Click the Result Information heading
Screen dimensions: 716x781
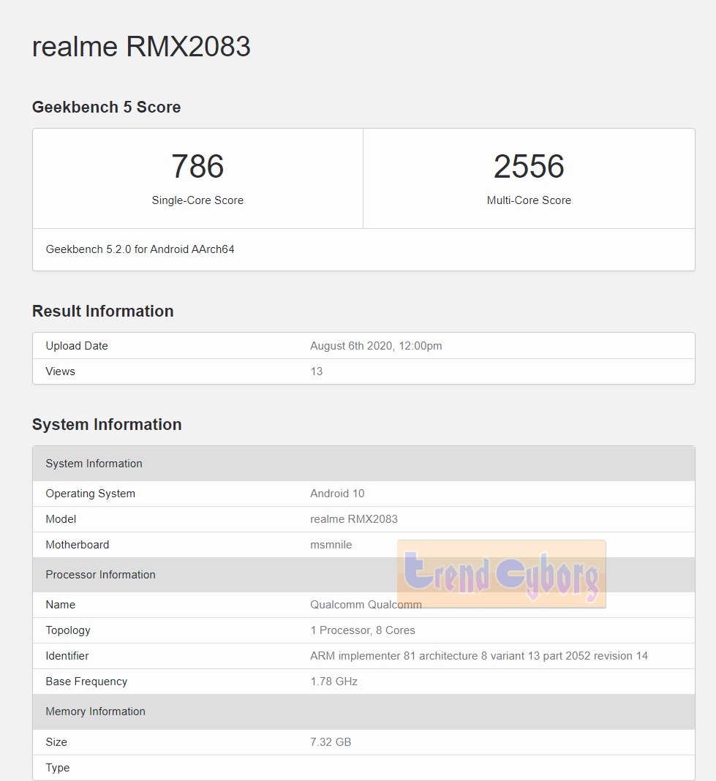click(x=102, y=311)
